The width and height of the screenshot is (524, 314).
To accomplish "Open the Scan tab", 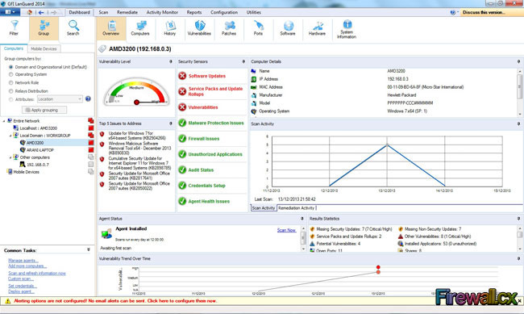I will [x=104, y=12].
